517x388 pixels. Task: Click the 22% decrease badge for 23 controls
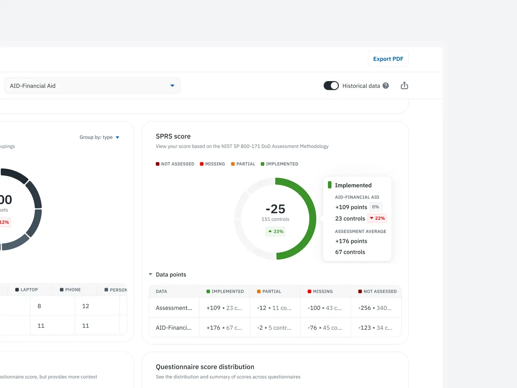[x=377, y=218]
